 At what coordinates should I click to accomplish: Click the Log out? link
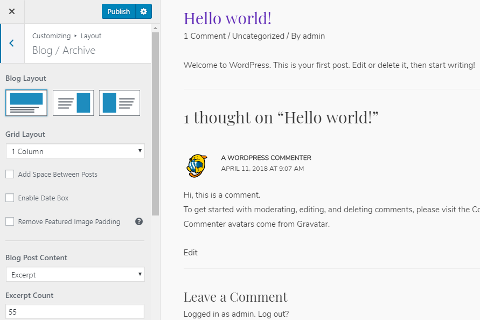(273, 314)
